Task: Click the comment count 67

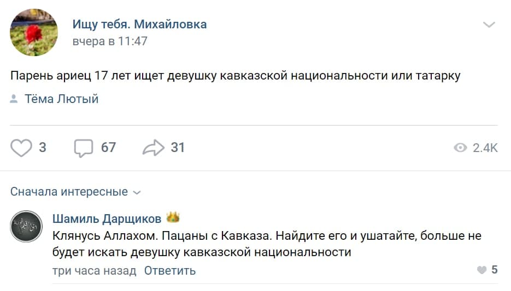Action: click(108, 148)
